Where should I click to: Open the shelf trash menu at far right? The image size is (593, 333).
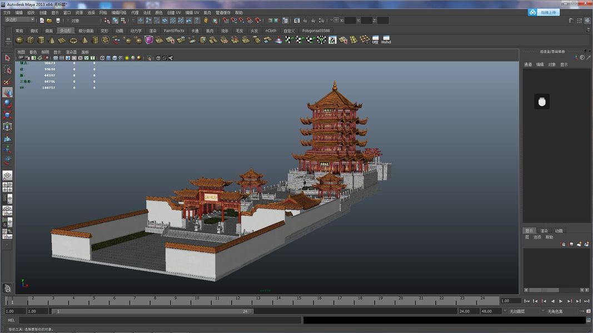tap(588, 30)
